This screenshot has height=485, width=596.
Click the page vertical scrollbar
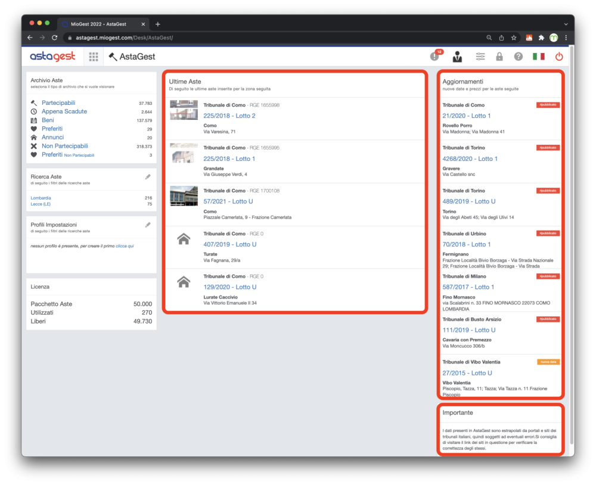click(x=572, y=245)
